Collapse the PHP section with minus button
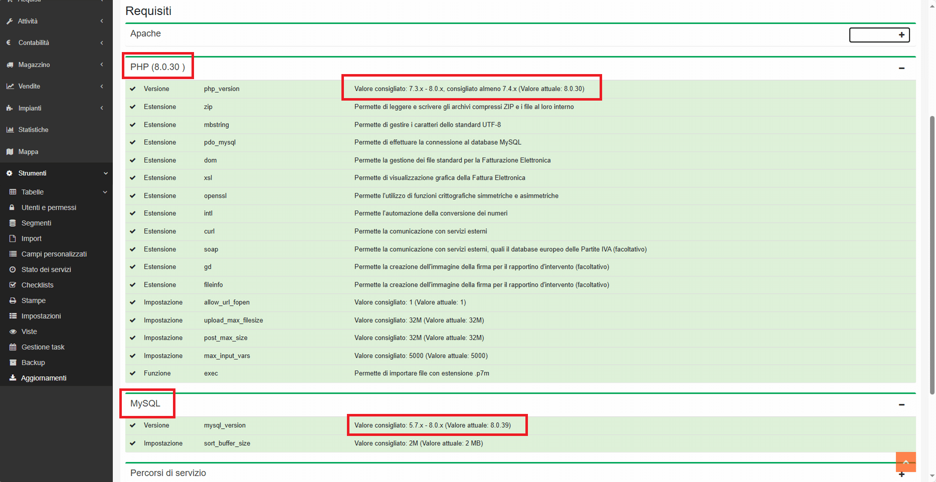Viewport: 936px width, 482px height. pyautogui.click(x=901, y=68)
